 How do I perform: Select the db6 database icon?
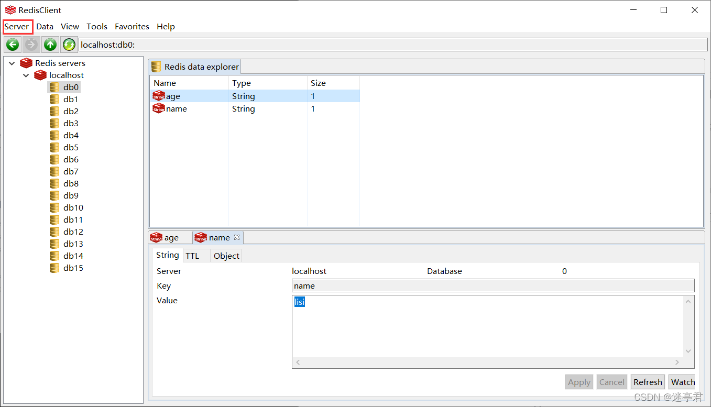click(x=54, y=159)
